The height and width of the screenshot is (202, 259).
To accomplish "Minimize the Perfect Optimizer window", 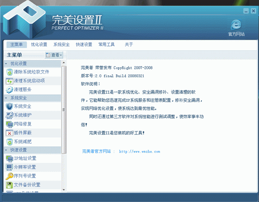I will 246,11.
